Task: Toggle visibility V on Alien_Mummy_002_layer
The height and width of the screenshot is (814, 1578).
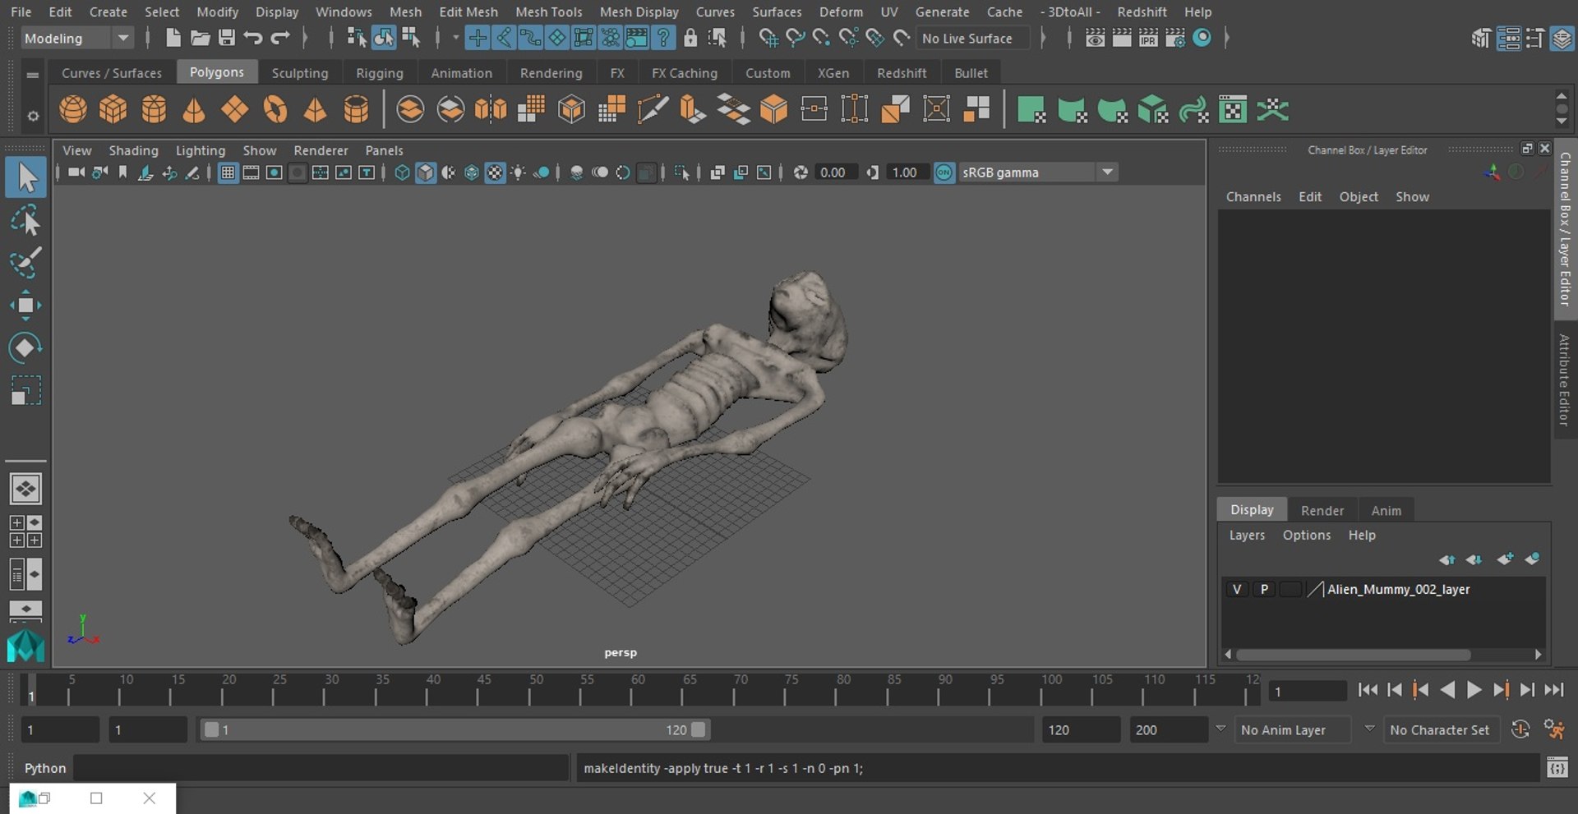Action: click(1236, 589)
